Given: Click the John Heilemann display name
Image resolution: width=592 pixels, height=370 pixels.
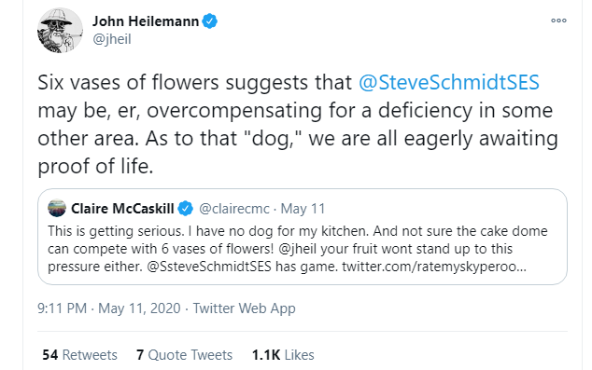Looking at the screenshot, I should click(146, 21).
